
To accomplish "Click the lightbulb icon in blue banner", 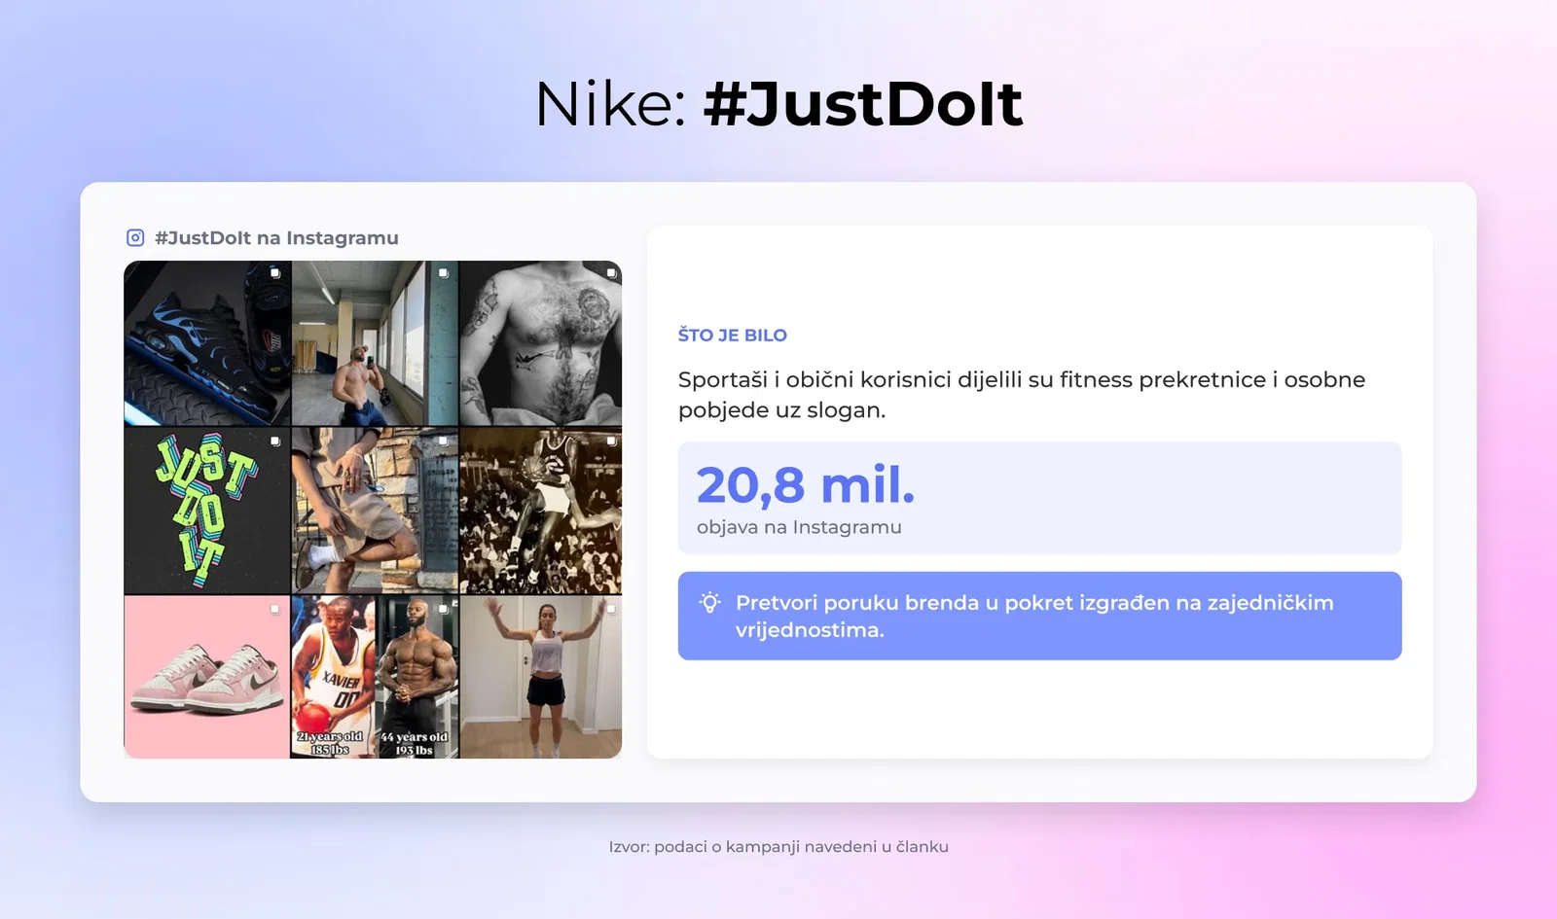I will pyautogui.click(x=709, y=603).
